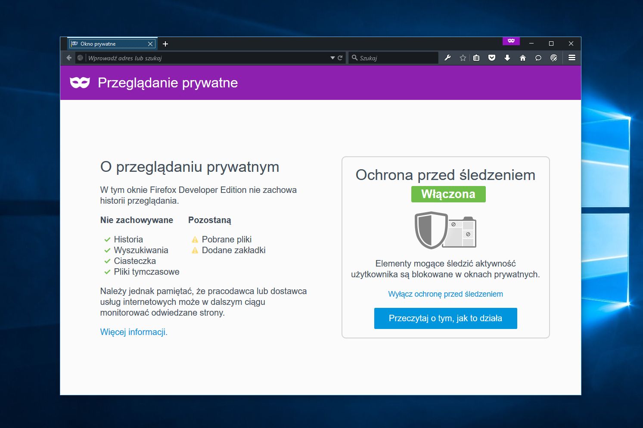This screenshot has height=428, width=643.
Task: Open the Downloads arrow icon
Action: tap(507, 57)
